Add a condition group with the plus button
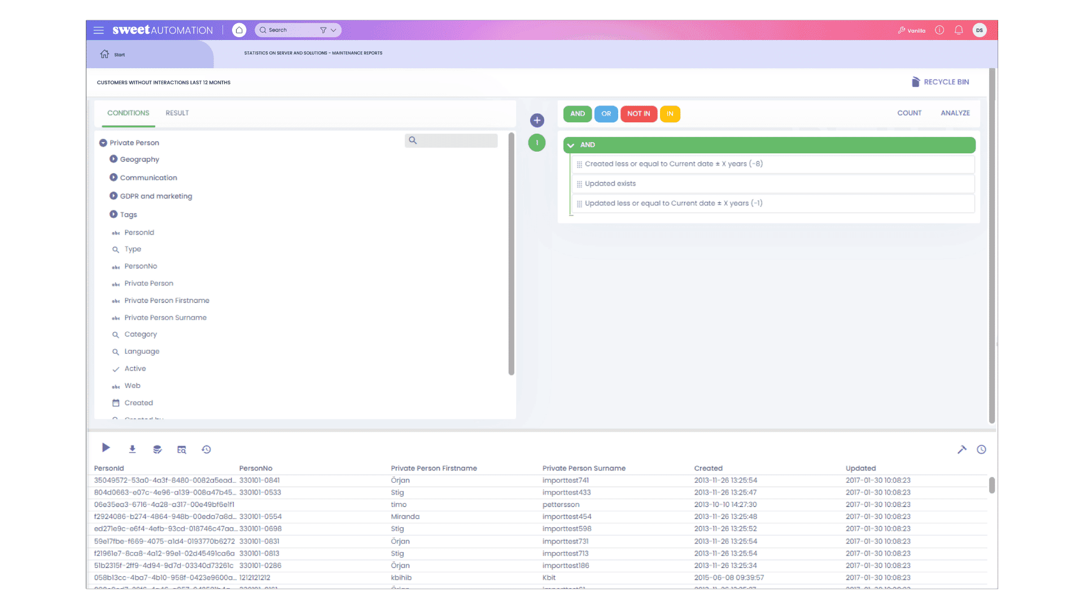 (x=537, y=121)
